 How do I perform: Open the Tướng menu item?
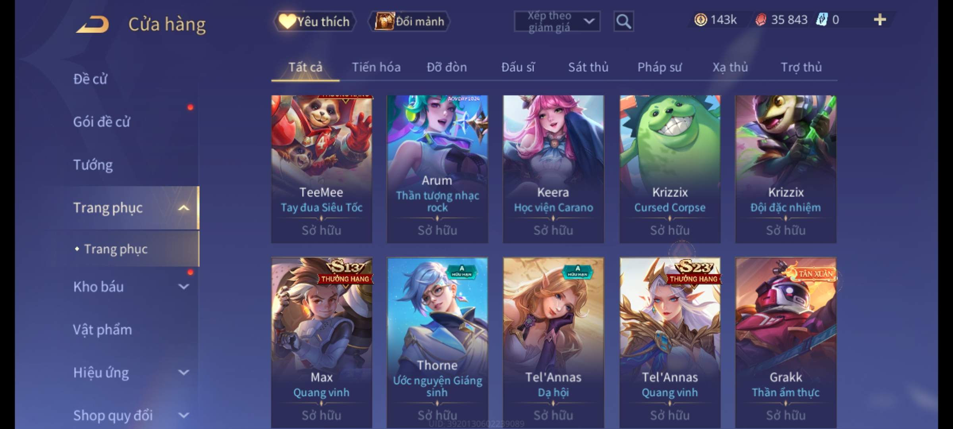(x=93, y=164)
